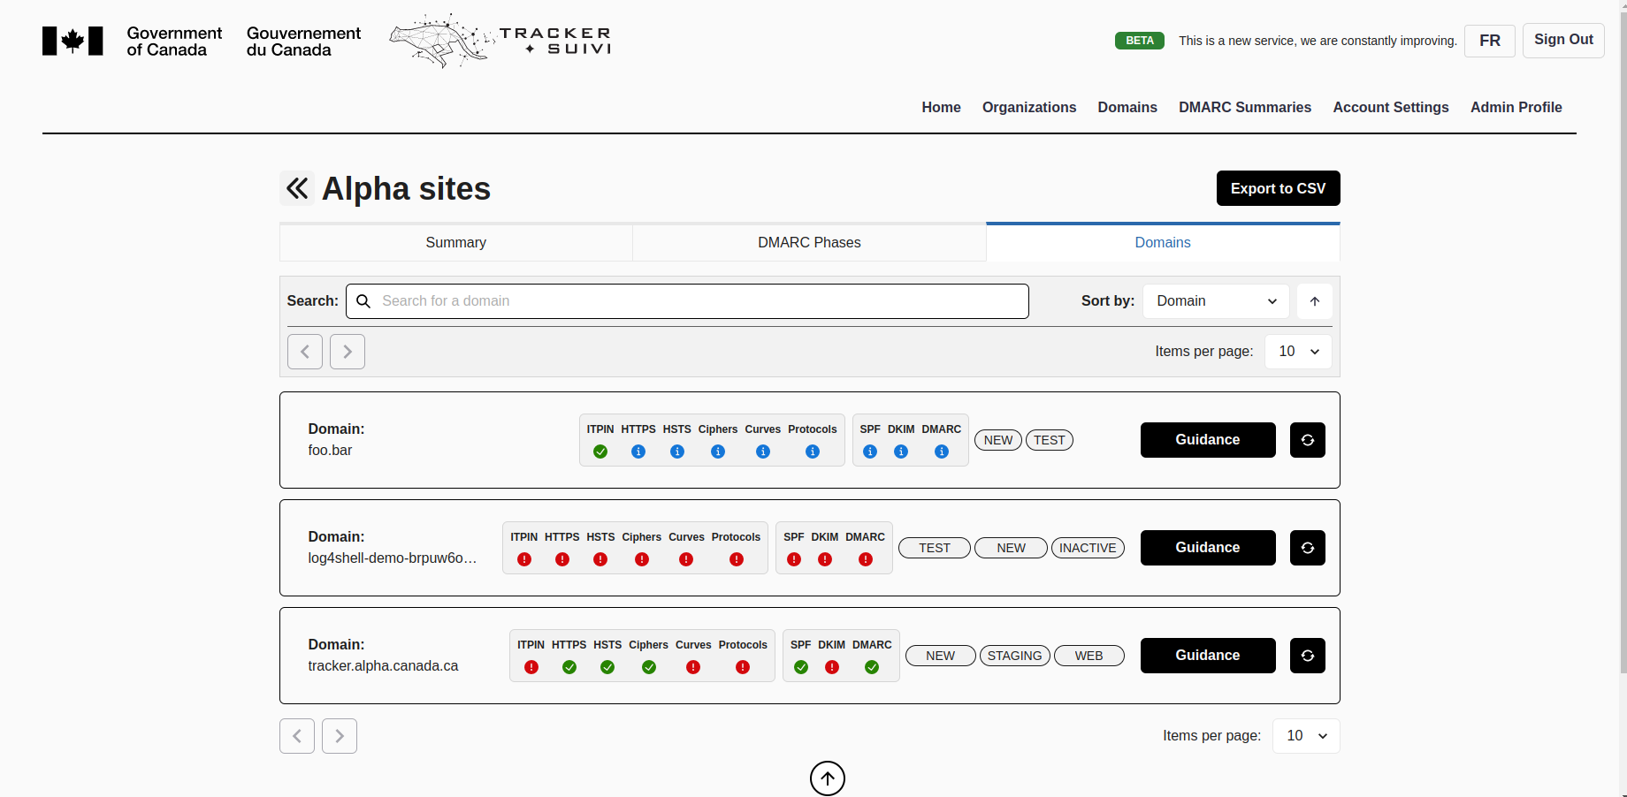This screenshot has height=797, width=1627.
Task: Refresh scan for foo.bar domain
Action: pyautogui.click(x=1308, y=440)
